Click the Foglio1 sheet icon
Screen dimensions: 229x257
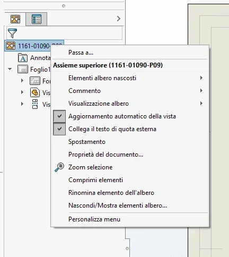tap(23, 69)
